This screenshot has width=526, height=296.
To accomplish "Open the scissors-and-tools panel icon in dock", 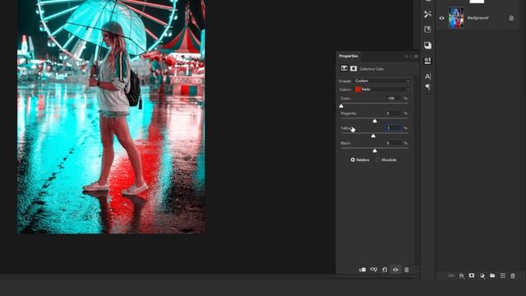I will pyautogui.click(x=427, y=14).
